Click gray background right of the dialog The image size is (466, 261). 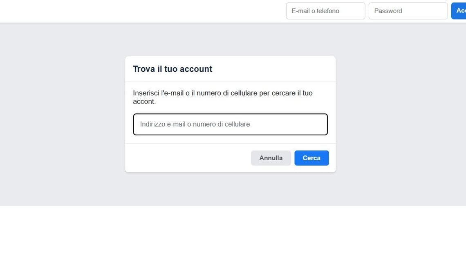[401, 114]
